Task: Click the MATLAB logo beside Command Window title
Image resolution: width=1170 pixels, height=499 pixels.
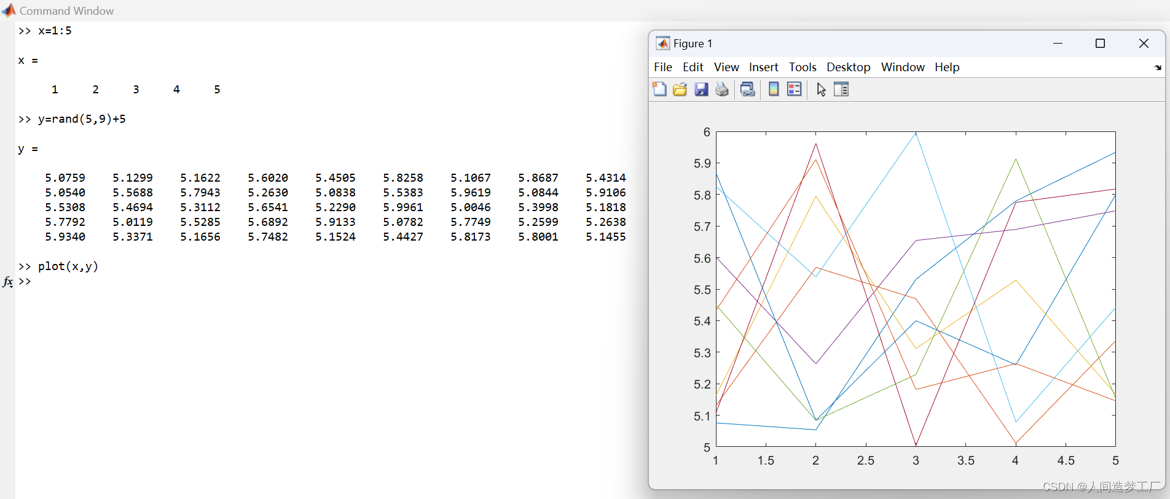Action: coord(9,10)
